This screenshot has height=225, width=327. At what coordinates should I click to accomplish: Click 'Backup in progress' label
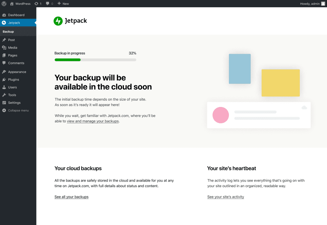pos(70,53)
